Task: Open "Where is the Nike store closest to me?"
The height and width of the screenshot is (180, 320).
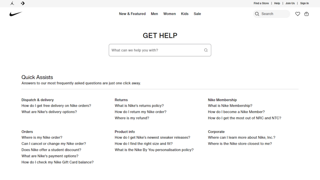Action: pos(240,143)
